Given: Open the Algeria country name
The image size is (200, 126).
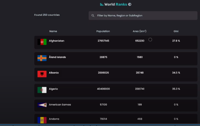Looking at the screenshot, I should [53, 89].
